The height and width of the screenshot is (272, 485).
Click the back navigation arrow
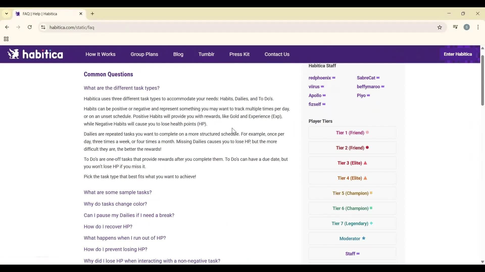(7, 27)
